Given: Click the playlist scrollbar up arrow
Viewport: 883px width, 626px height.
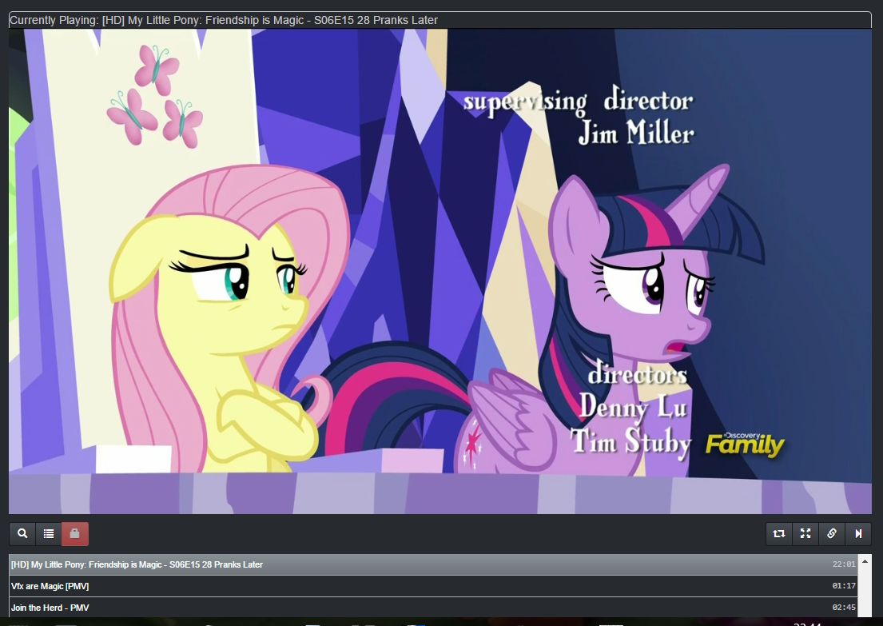Looking at the screenshot, I should [865, 561].
